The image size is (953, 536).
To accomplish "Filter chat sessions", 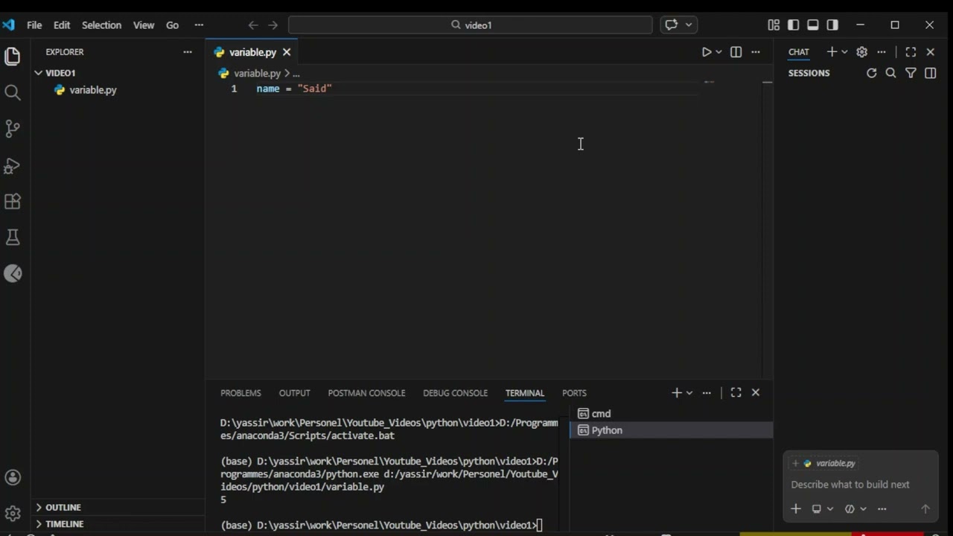I will click(x=911, y=73).
